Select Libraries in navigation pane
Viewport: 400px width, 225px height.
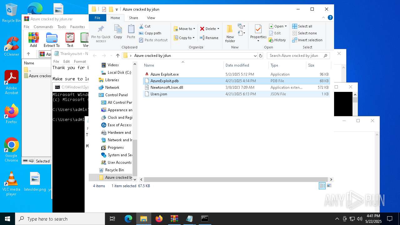pos(109,80)
